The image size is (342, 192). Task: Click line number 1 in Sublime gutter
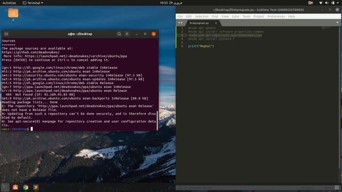click(182, 28)
